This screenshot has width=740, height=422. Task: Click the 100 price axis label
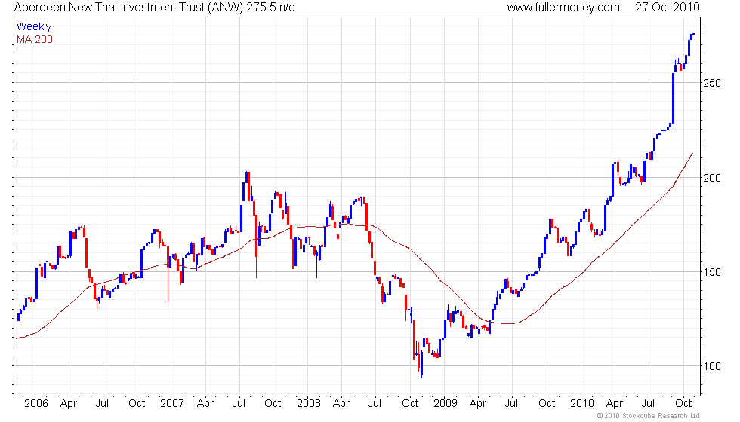(711, 366)
